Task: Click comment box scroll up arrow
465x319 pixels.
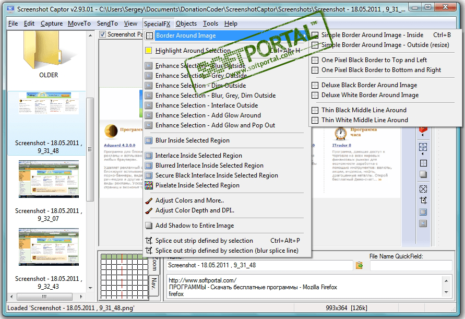Action: click(446, 280)
